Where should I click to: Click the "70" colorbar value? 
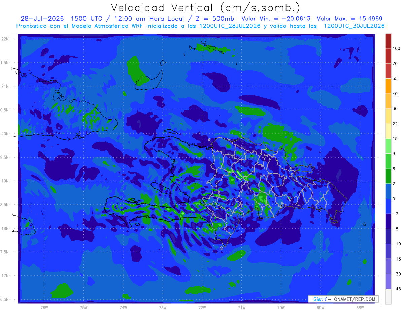pyautogui.click(x=395, y=64)
